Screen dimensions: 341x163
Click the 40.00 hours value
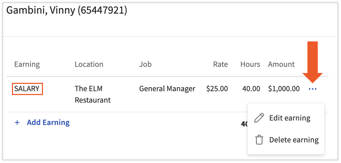pos(251,89)
